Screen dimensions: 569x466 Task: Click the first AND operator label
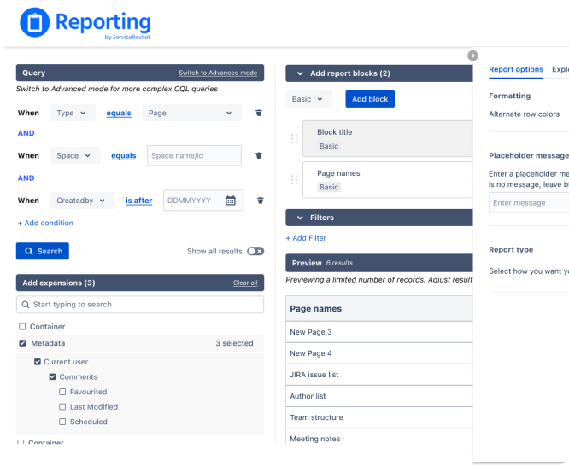click(26, 133)
